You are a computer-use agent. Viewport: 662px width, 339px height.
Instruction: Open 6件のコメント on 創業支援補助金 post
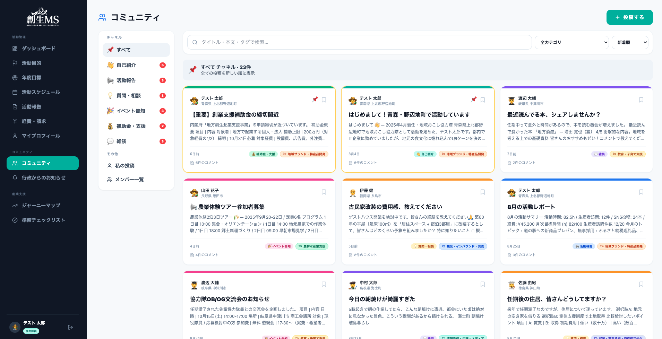click(x=204, y=163)
